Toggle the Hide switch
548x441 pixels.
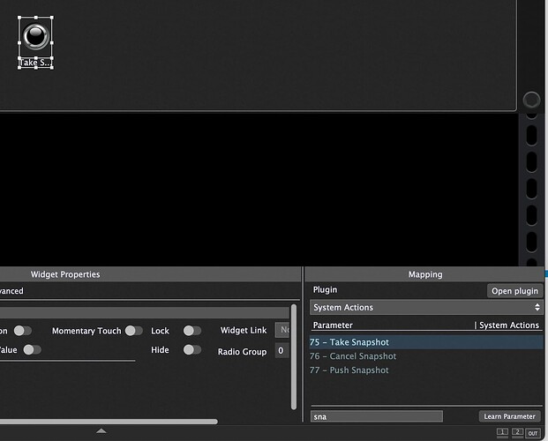point(192,349)
